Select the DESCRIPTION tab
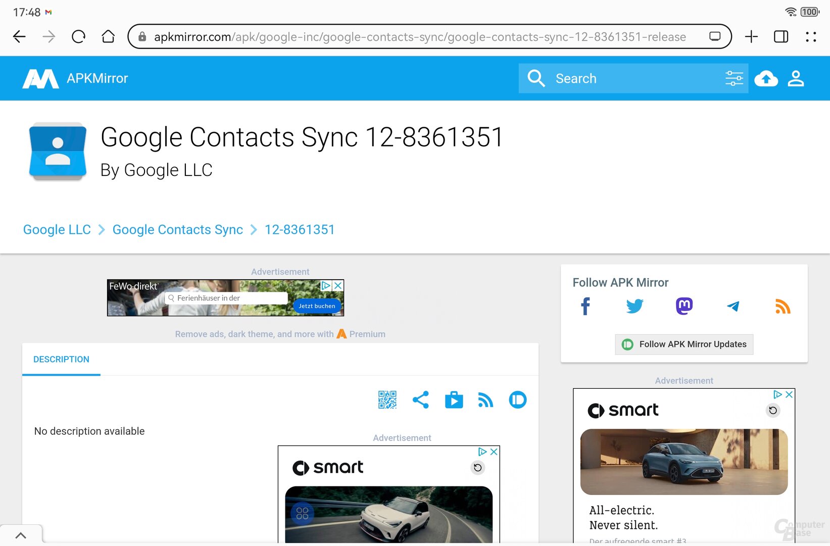This screenshot has height=546, width=830. click(61, 359)
